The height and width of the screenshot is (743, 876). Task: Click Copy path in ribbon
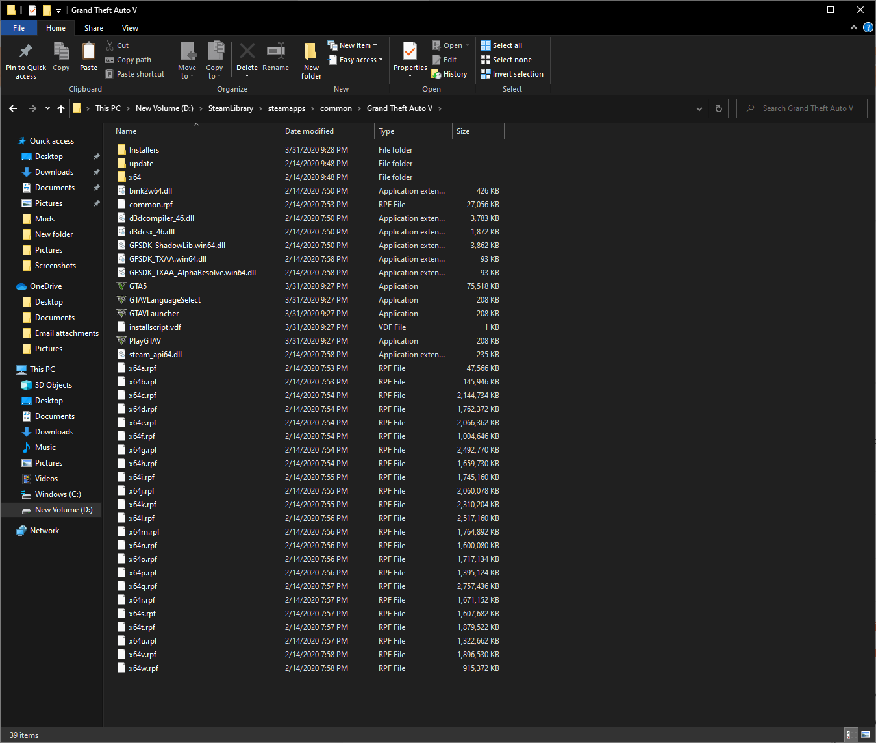128,60
